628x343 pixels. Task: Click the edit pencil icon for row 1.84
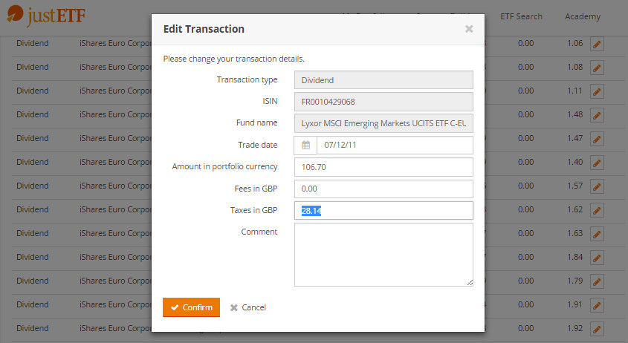[597, 258]
